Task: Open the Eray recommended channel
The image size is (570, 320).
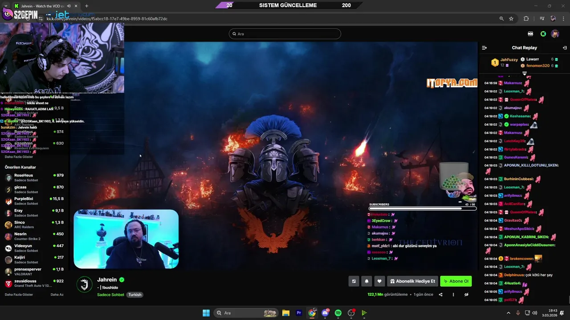Action: click(x=35, y=212)
